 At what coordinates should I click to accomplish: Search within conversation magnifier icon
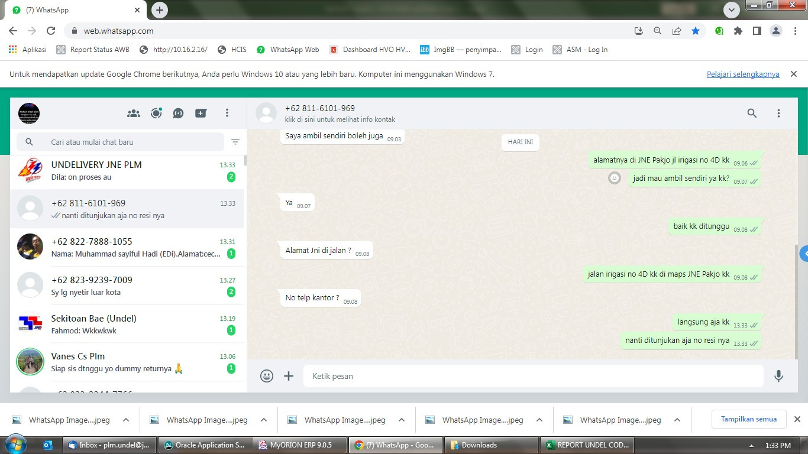752,113
